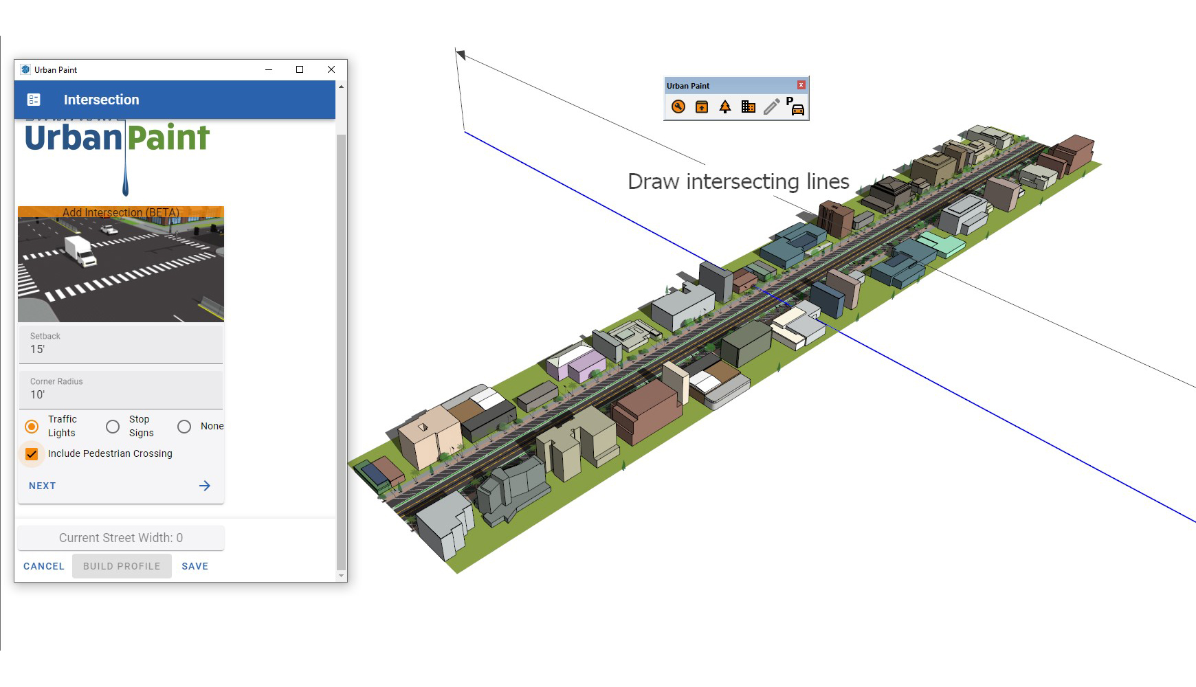Click CANCEL at the panel bottom

(x=44, y=566)
